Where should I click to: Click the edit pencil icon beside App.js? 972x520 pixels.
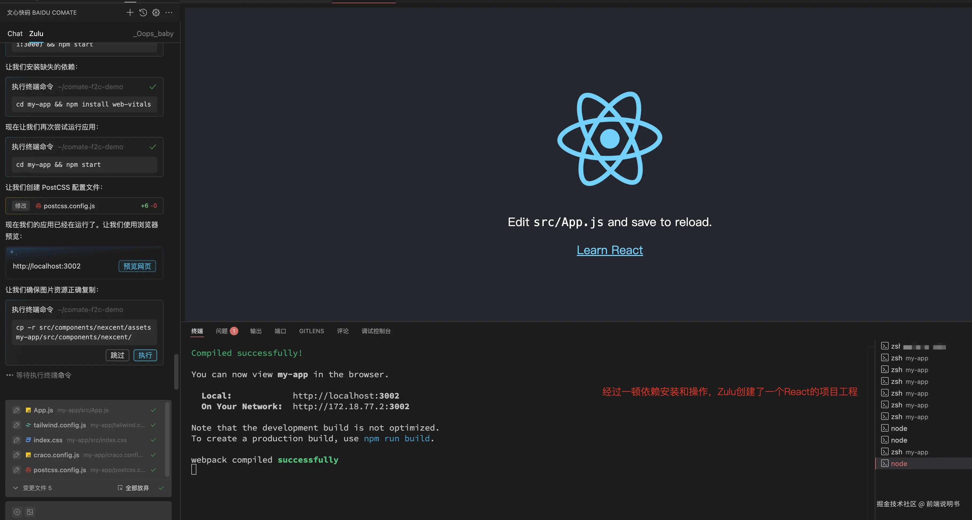coord(17,410)
